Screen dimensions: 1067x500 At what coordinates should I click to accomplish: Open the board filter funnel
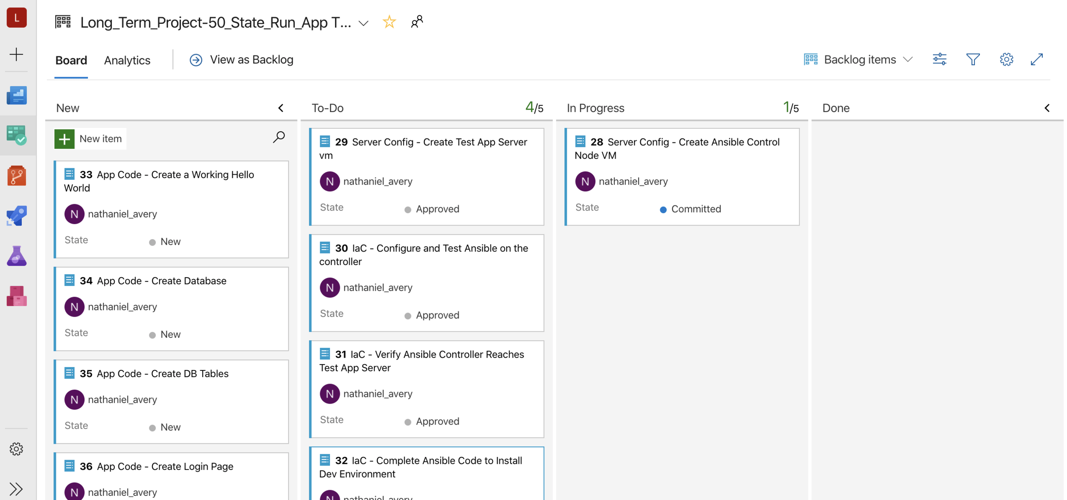(x=973, y=59)
